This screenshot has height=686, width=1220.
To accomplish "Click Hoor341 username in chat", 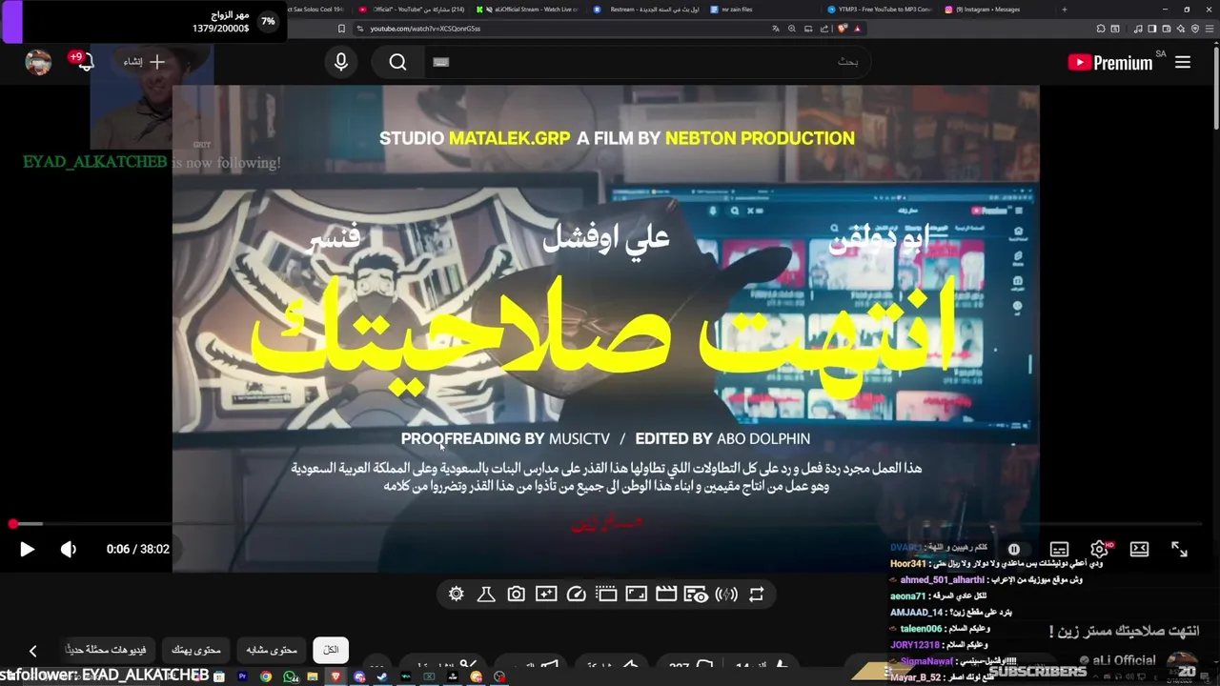I will pos(907,564).
